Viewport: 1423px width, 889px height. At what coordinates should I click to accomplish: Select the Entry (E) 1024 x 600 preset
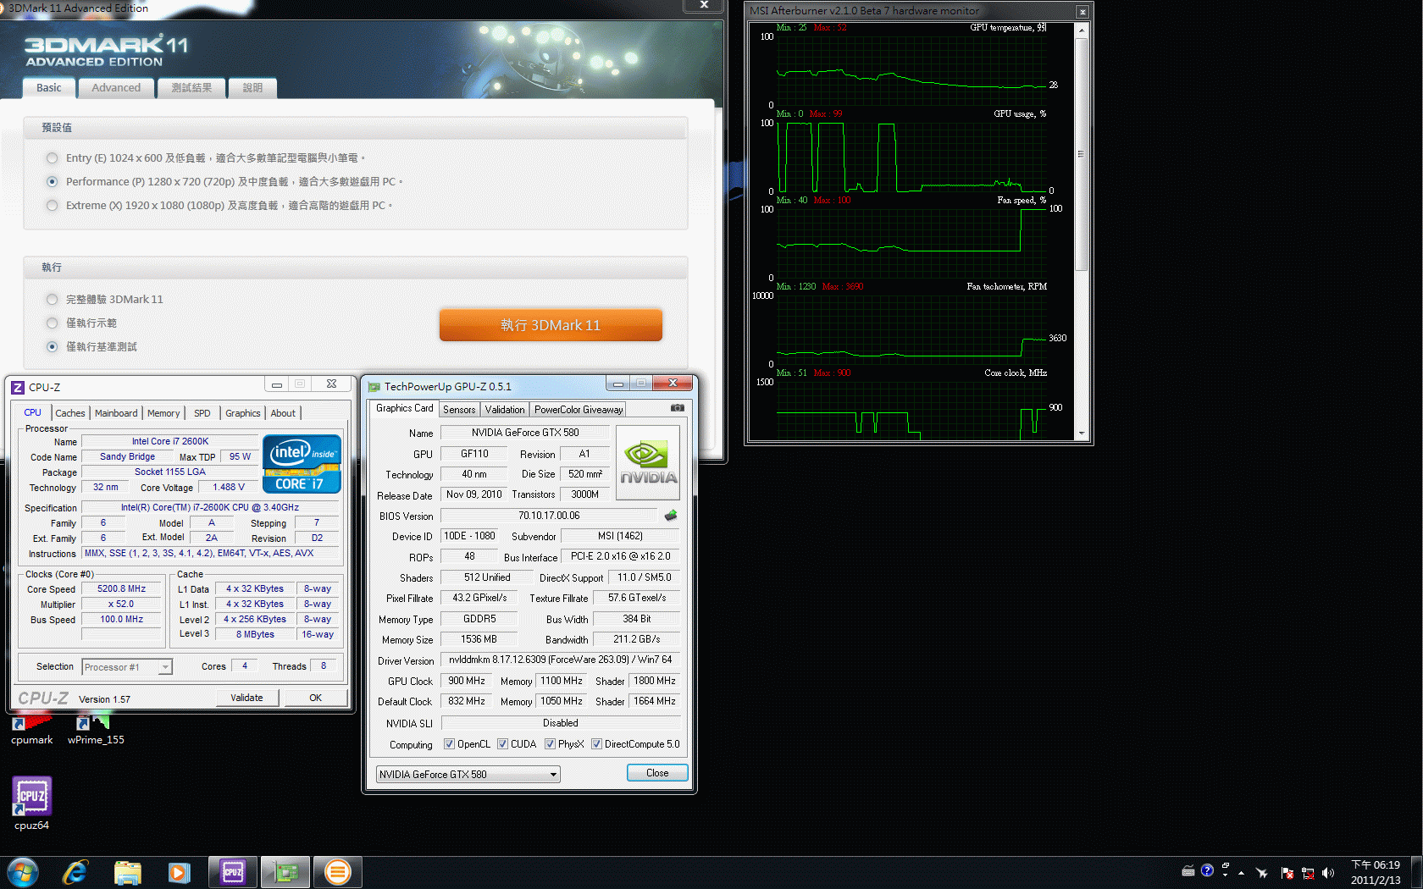pos(53,158)
